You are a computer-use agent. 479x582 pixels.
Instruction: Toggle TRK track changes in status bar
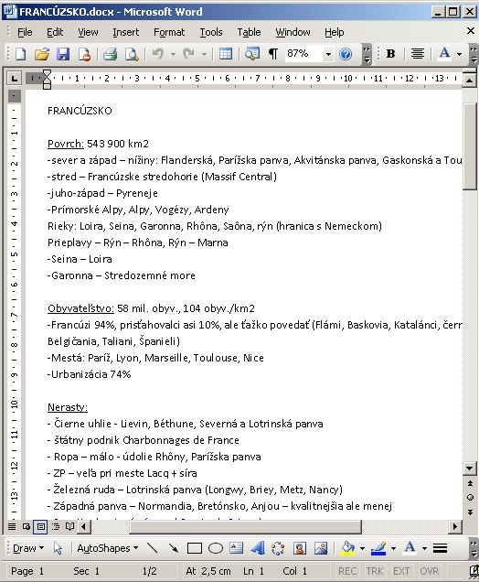tap(375, 571)
